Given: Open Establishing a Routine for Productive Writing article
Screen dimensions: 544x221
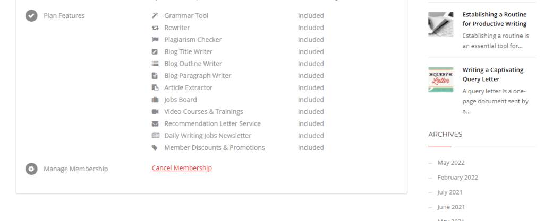Looking at the screenshot, I should [x=495, y=19].
